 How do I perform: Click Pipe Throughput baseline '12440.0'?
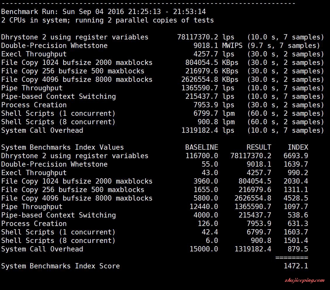[204, 206]
